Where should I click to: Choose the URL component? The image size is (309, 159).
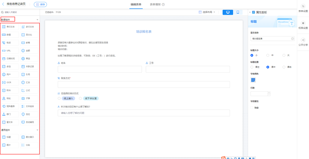10,51
